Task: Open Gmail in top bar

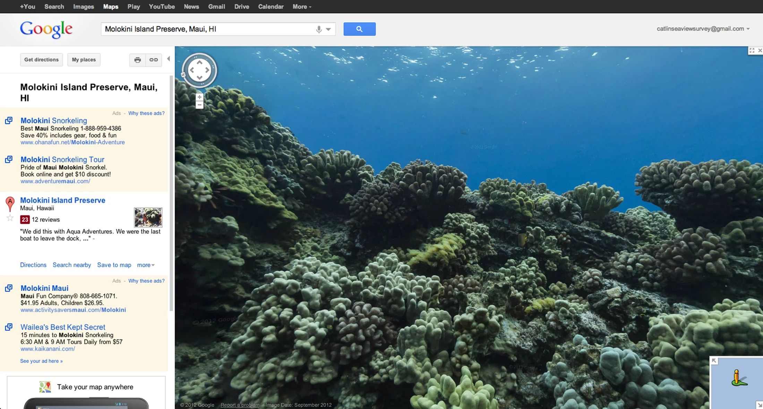Action: (216, 7)
